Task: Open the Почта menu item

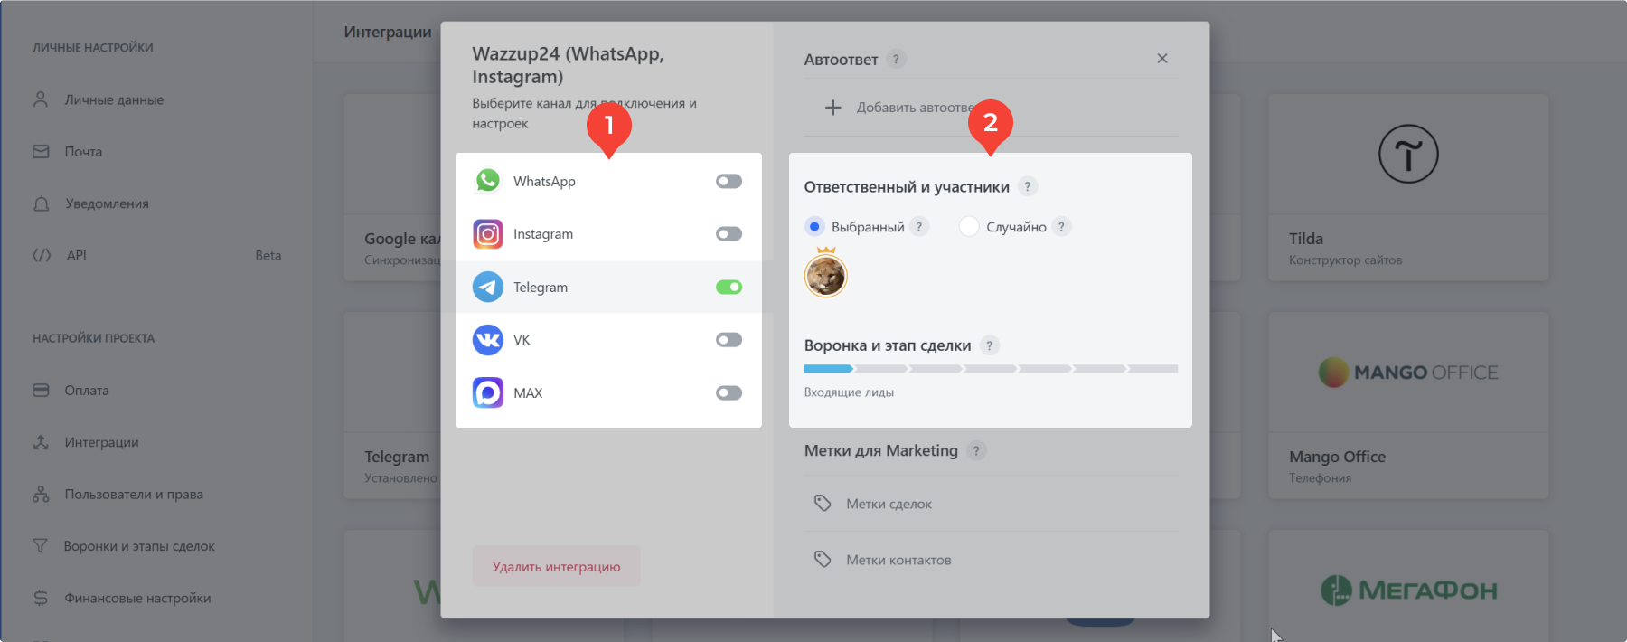Action: coord(83,152)
